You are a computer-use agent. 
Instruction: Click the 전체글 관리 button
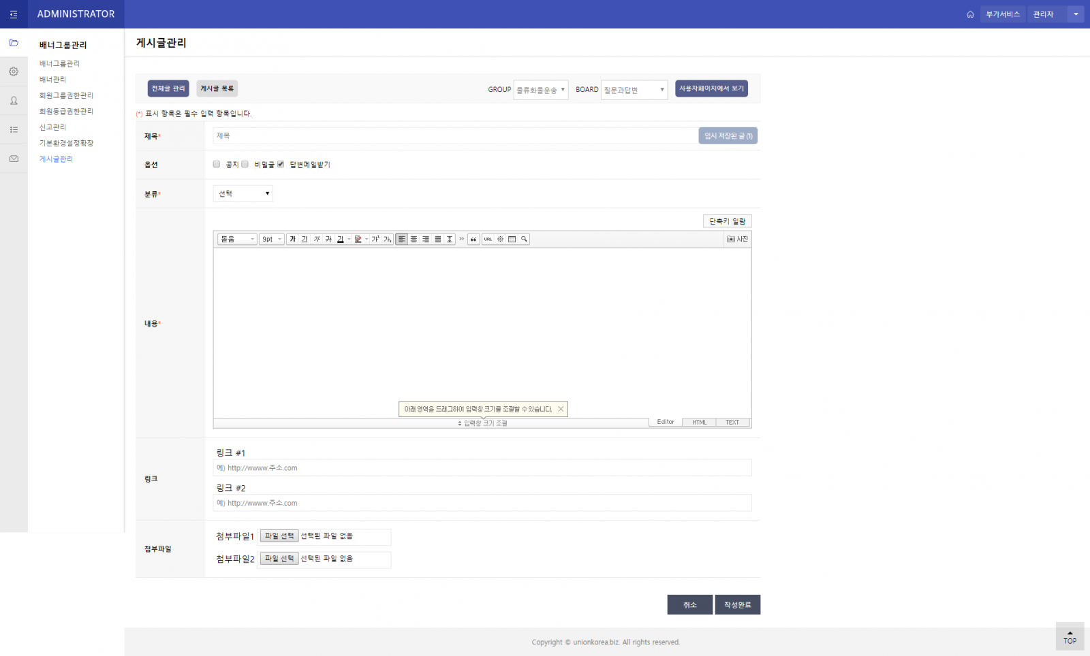coord(168,88)
